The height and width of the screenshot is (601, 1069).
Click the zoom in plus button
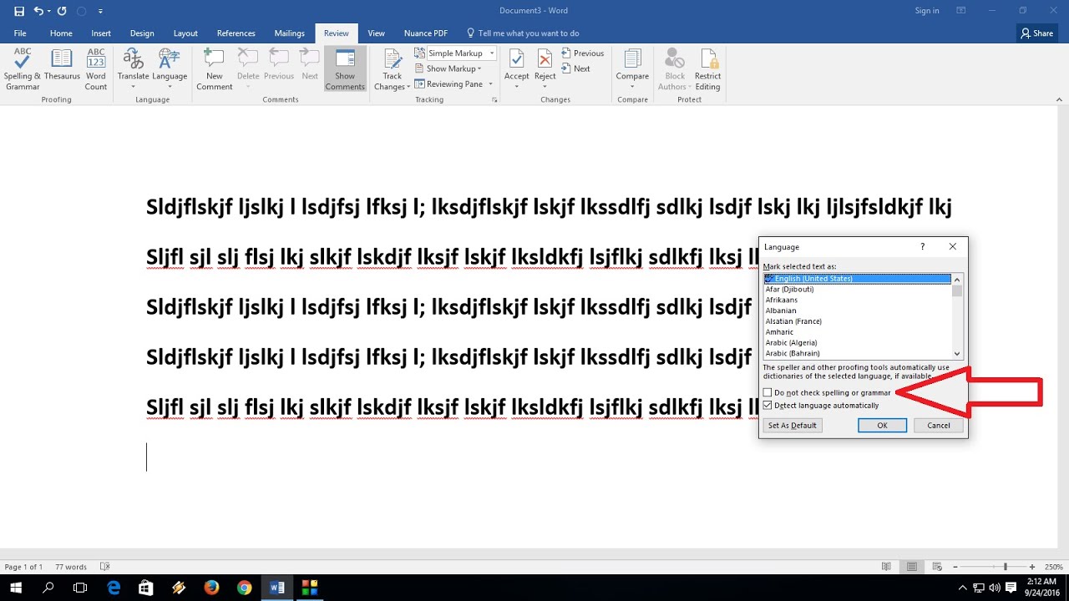point(1032,567)
